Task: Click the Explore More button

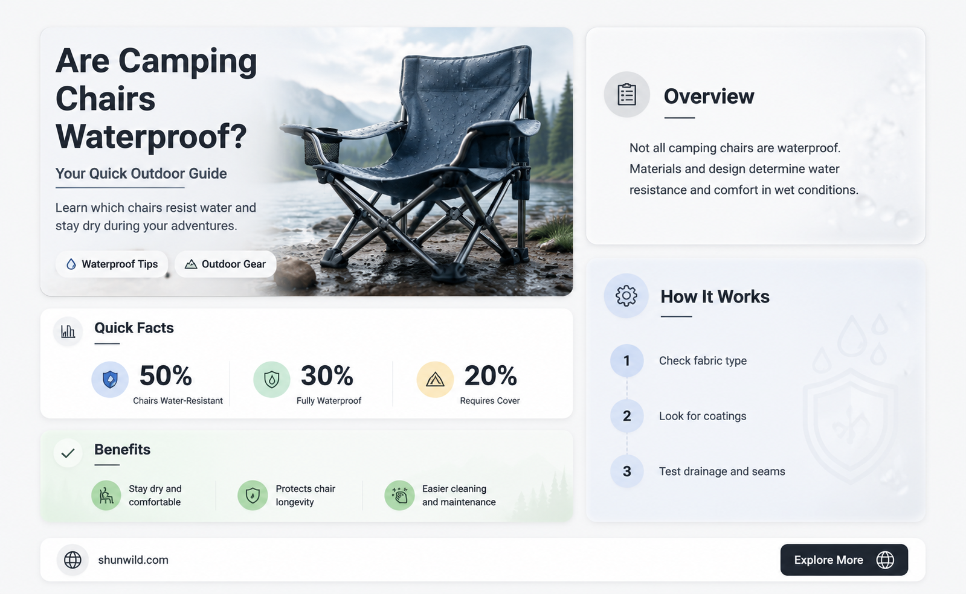Action: tap(844, 560)
